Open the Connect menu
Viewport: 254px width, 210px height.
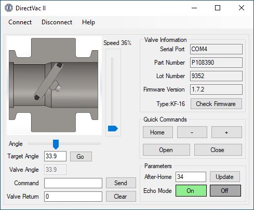[20, 22]
